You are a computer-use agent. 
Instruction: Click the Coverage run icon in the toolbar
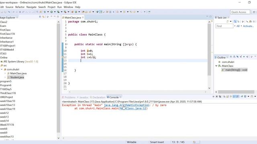58,12
